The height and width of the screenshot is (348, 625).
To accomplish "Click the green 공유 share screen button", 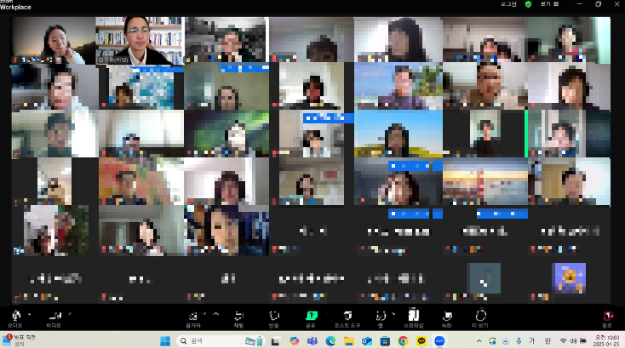I will 311,318.
